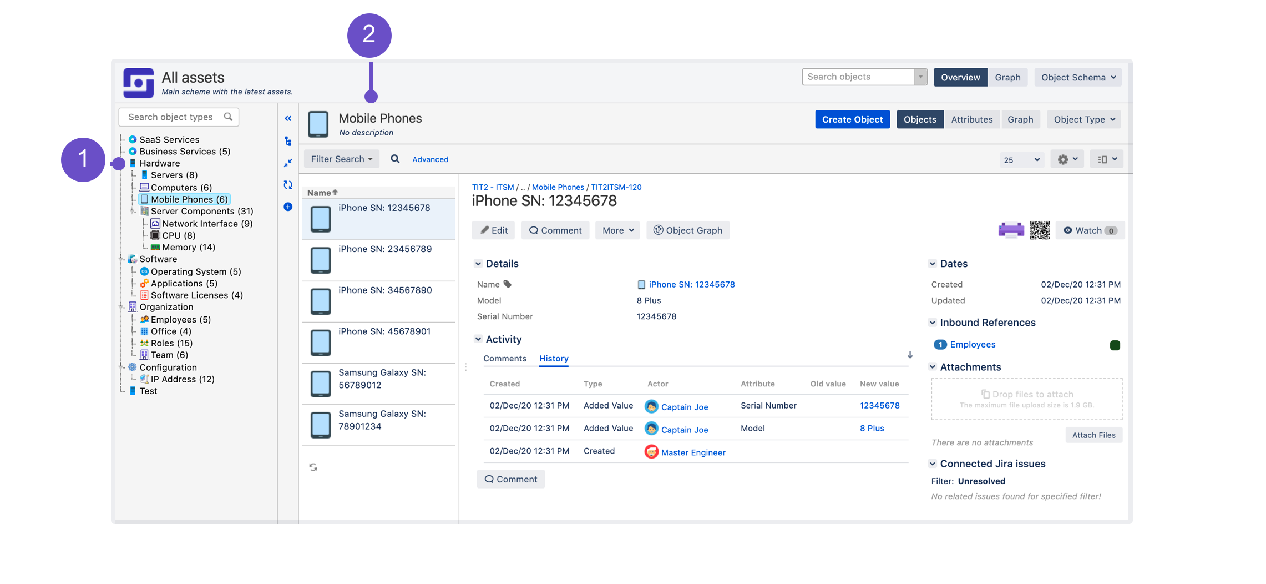Collapse the object type sidebar with double-chevron icon
Screen dimensions: 1266x584
point(288,118)
